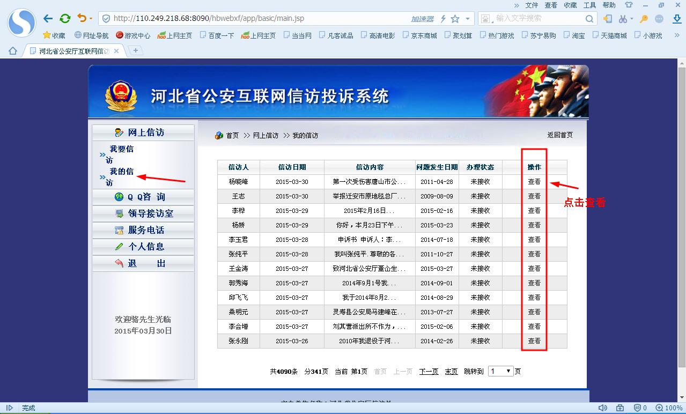This screenshot has height=414, width=686.
Task: Open the scissors screenshot options arrow
Action: tap(632, 19)
